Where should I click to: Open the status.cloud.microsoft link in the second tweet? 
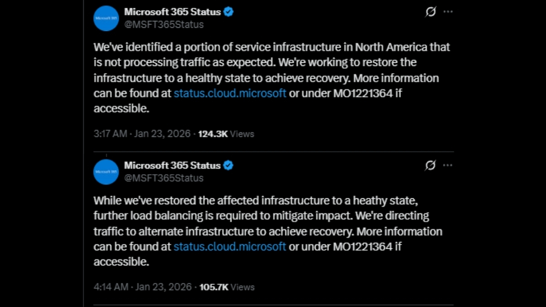coord(229,247)
